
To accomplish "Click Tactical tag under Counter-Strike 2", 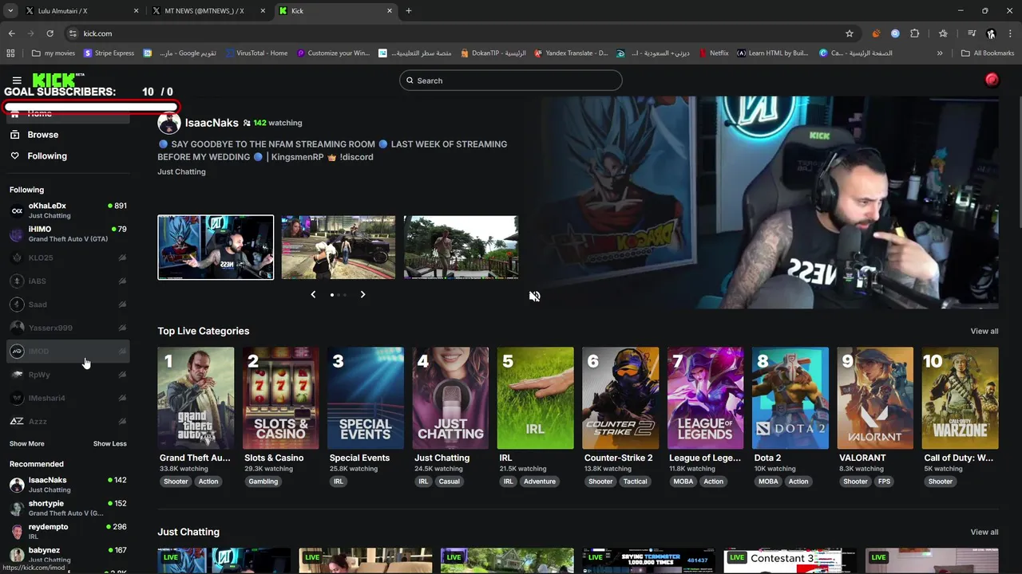I will (x=636, y=482).
